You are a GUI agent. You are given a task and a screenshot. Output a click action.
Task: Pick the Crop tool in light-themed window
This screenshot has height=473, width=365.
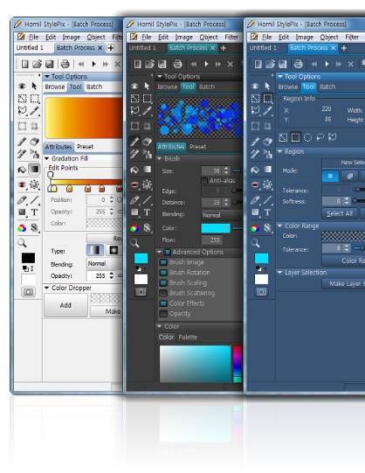[34, 126]
